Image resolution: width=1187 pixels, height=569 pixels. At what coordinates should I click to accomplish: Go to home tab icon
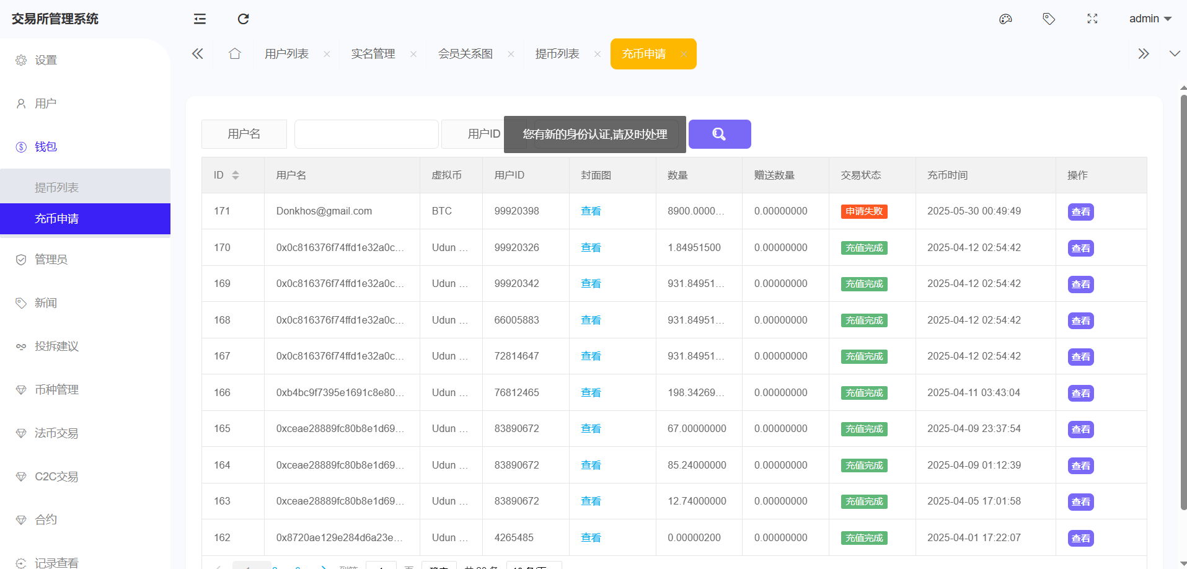coord(234,54)
